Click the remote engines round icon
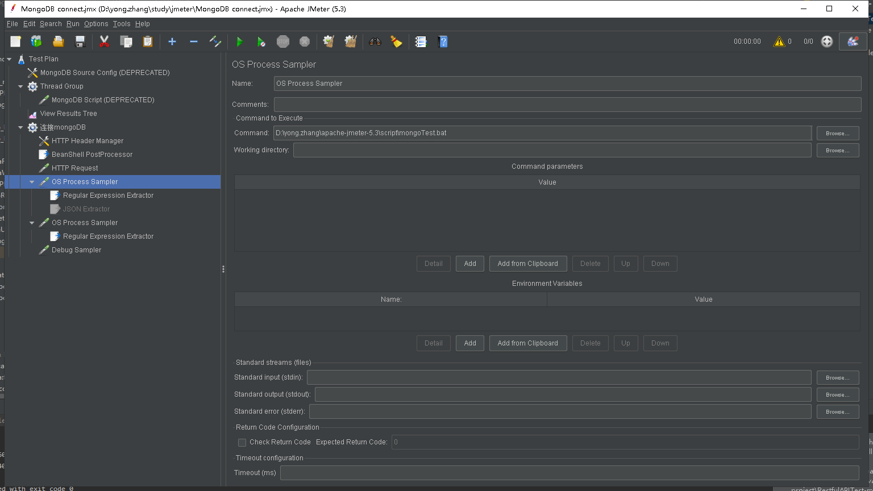873x491 pixels. (827, 41)
